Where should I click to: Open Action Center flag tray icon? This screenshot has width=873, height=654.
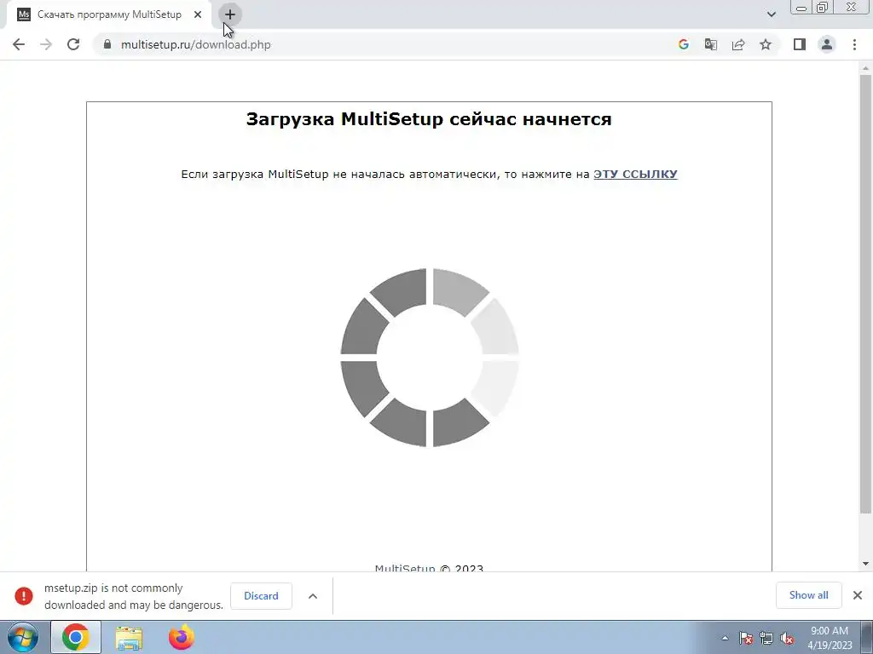coord(746,638)
